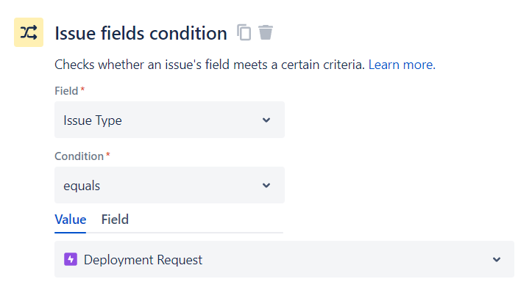Duplicate the condition using the copy icon
Screen dimensions: 532x290
pos(244,32)
